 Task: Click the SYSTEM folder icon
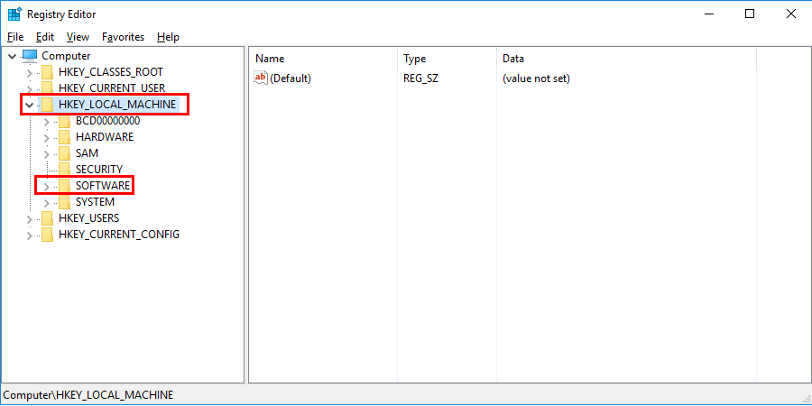point(64,202)
